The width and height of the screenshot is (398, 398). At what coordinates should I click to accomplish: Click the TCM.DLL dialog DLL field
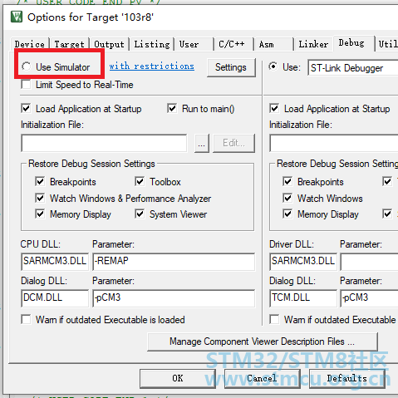[303, 298]
